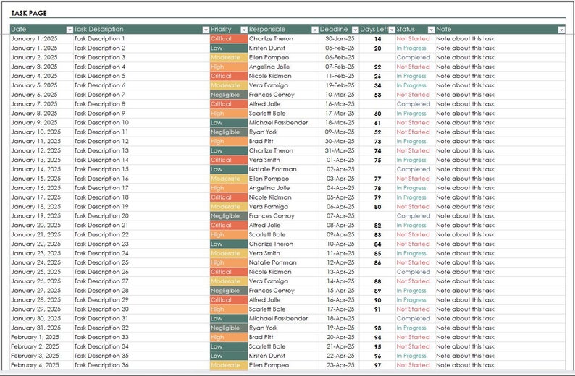The image size is (575, 376).
Task: Select the Negligible priority cell for Task Description 32
Action: point(229,328)
